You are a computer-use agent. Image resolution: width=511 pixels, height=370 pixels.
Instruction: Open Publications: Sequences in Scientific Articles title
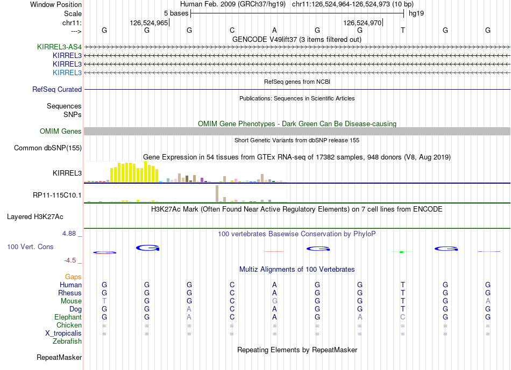coord(297,98)
